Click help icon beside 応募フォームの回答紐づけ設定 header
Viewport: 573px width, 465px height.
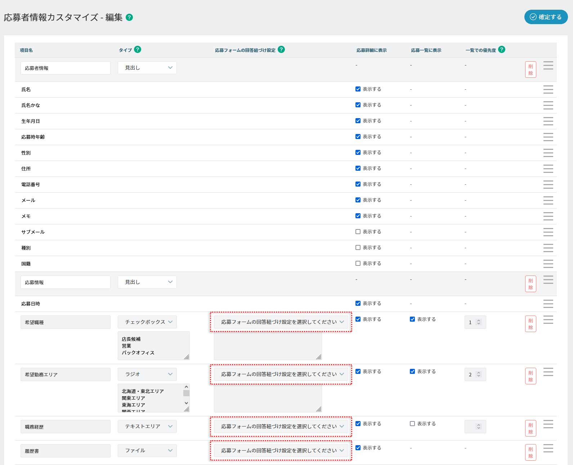tap(281, 50)
